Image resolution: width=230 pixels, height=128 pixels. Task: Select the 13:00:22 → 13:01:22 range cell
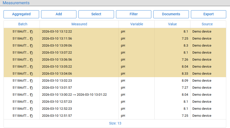click(74, 94)
